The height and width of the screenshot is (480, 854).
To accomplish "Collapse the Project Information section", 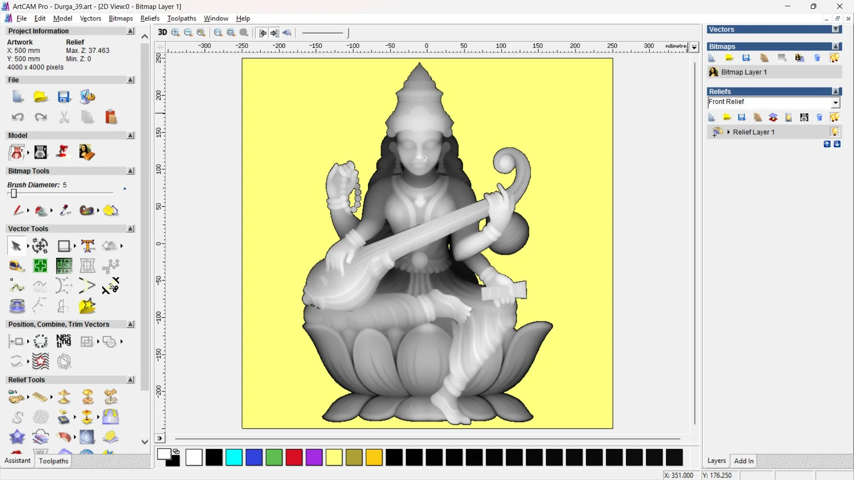I will coord(130,31).
